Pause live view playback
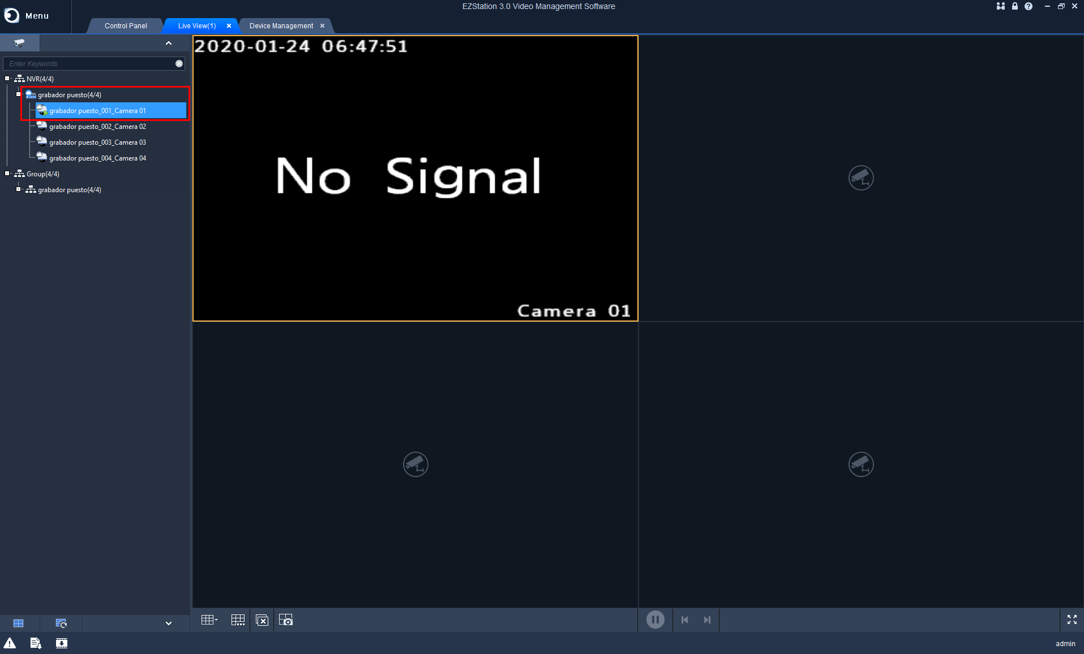The width and height of the screenshot is (1084, 654). tap(655, 620)
